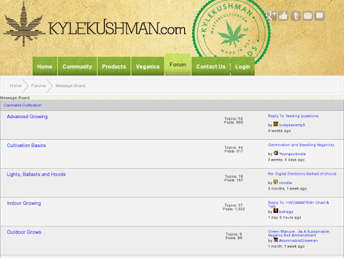
Task: Open the Google Plus social icon
Action: click(271, 16)
